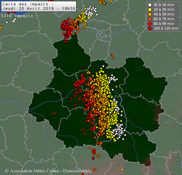Click the '5370 impacts' counter text
182x175 pixels.
pos(17,16)
